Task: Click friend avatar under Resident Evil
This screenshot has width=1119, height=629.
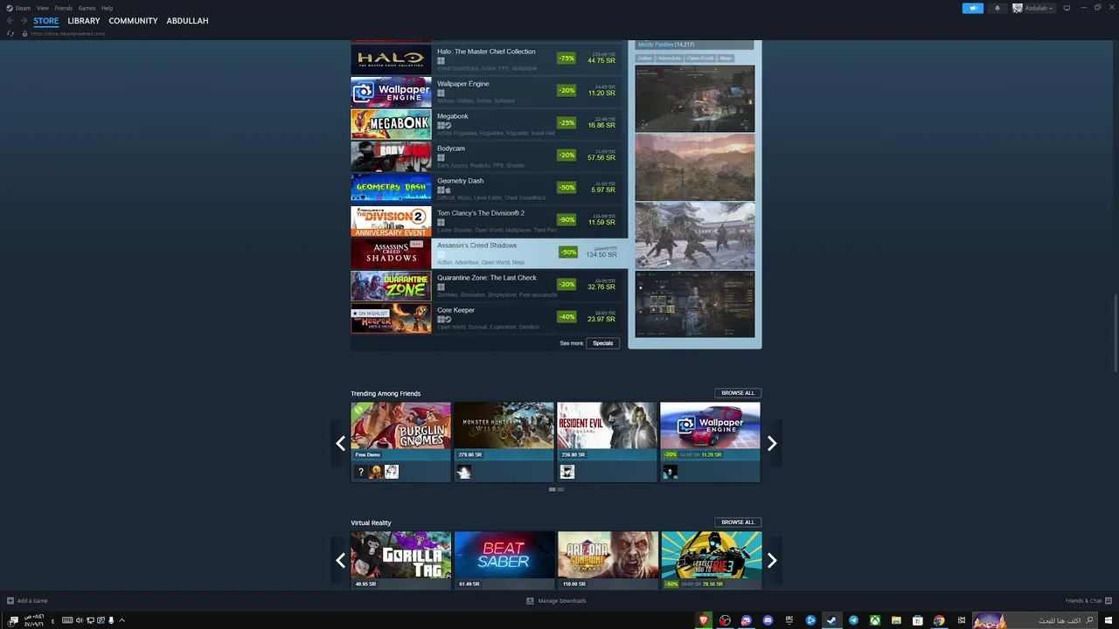Action: coord(567,472)
